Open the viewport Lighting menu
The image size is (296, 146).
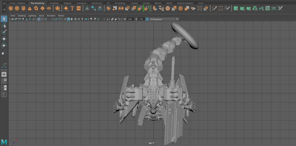pos(32,16)
